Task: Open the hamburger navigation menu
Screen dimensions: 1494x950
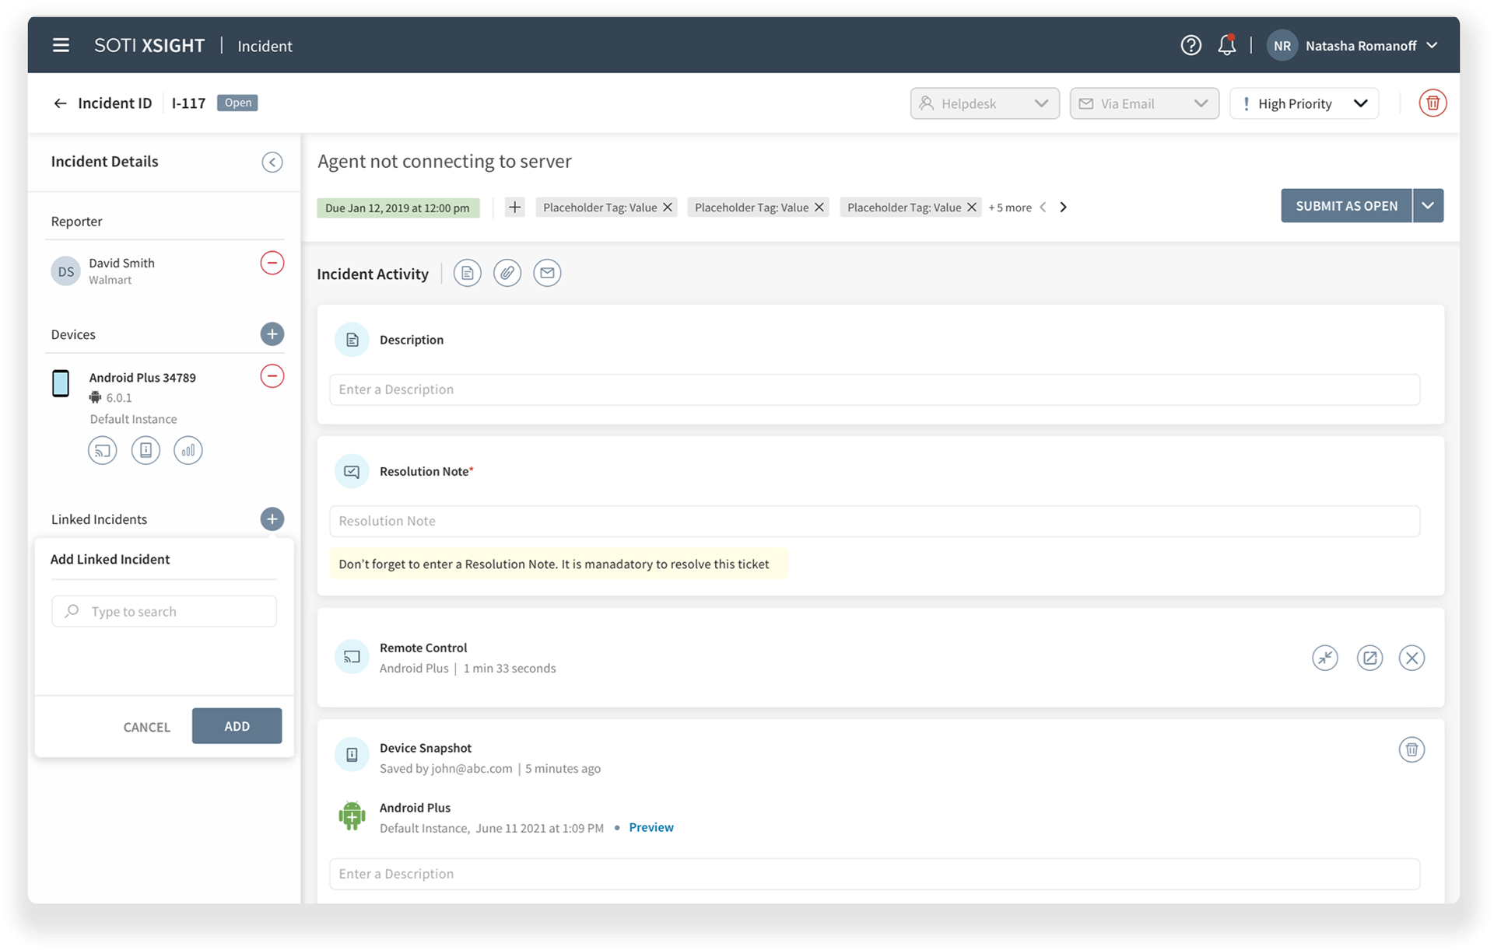Action: point(61,45)
